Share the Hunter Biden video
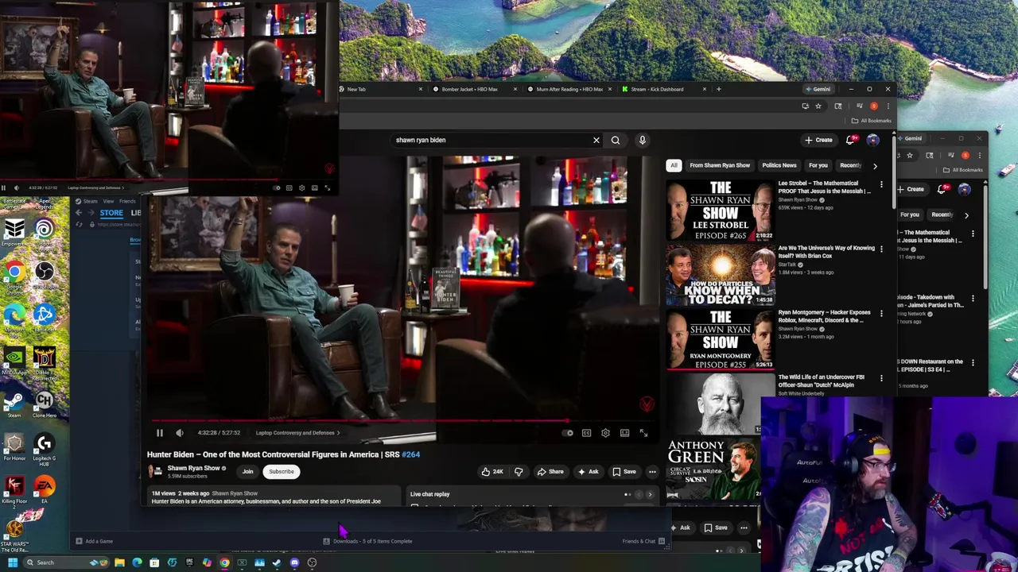Viewport: 1018px width, 572px height. click(550, 472)
